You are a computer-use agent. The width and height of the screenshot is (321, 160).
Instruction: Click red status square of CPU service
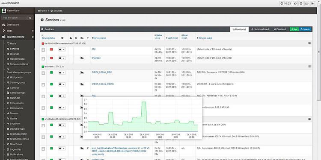tap(51, 49)
